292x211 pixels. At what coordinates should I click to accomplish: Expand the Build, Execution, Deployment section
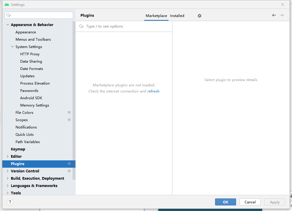[x=8, y=179]
